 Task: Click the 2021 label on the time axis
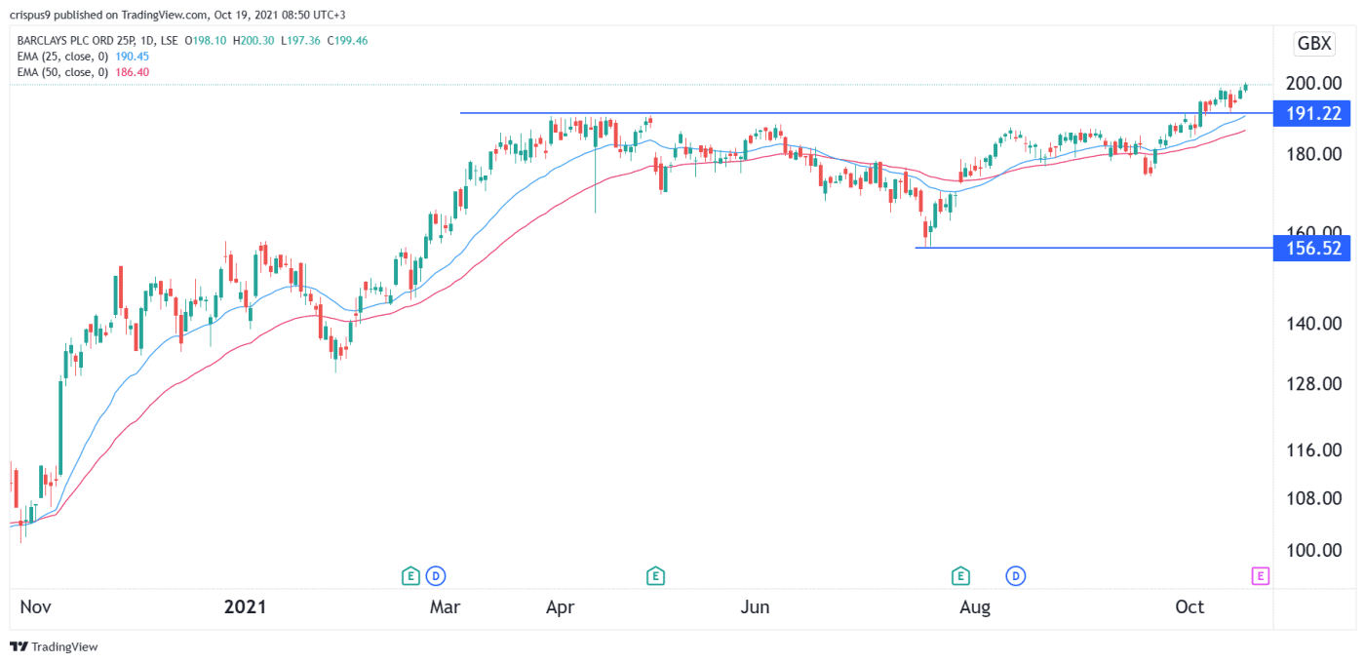(x=245, y=606)
